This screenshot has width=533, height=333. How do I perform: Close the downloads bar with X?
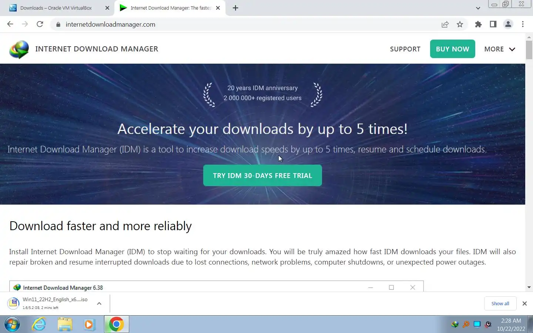click(524, 303)
